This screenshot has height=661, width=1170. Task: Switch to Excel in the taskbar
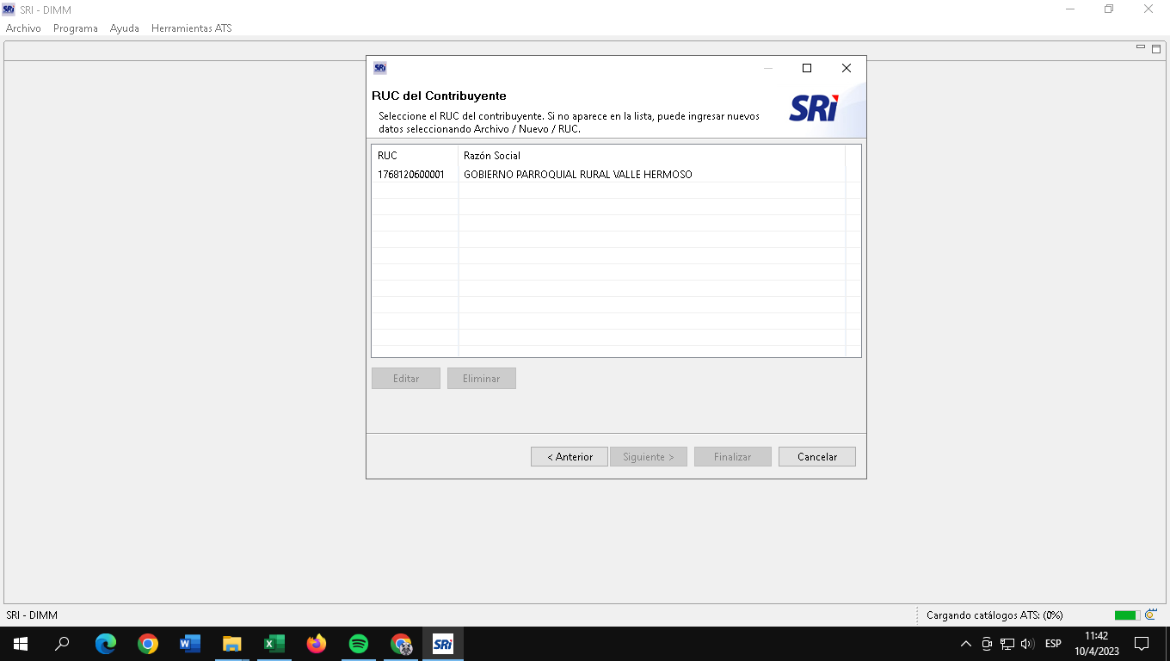(x=274, y=644)
